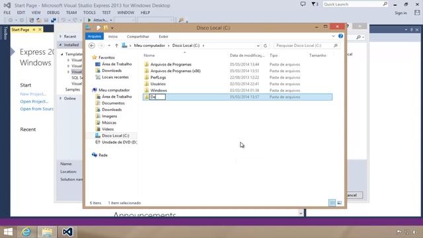Image resolution: width=423 pixels, height=238 pixels.
Task: Switch to large icons view in status bar
Action: coord(339,203)
